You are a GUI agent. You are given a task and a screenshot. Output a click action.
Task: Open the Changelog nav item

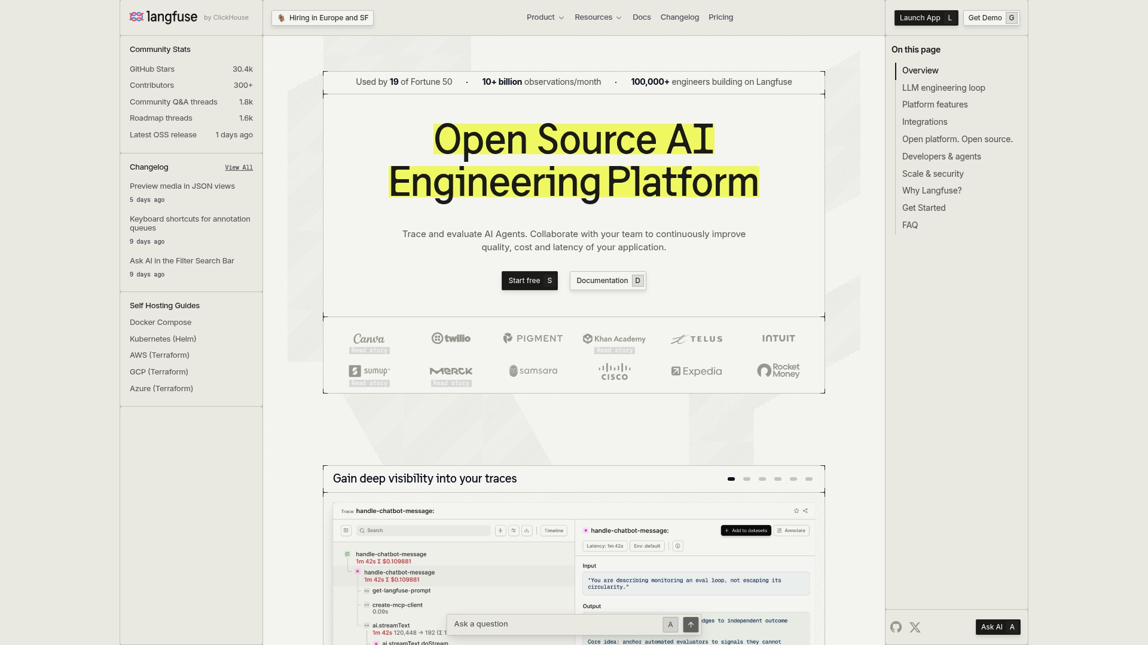coord(679,17)
